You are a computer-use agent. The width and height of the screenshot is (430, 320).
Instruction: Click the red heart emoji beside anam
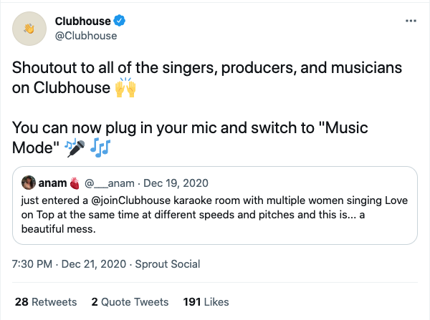[73, 183]
